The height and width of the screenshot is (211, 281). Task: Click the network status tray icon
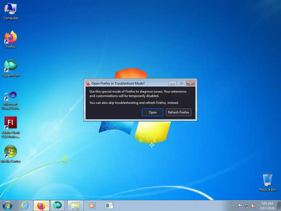click(x=247, y=206)
